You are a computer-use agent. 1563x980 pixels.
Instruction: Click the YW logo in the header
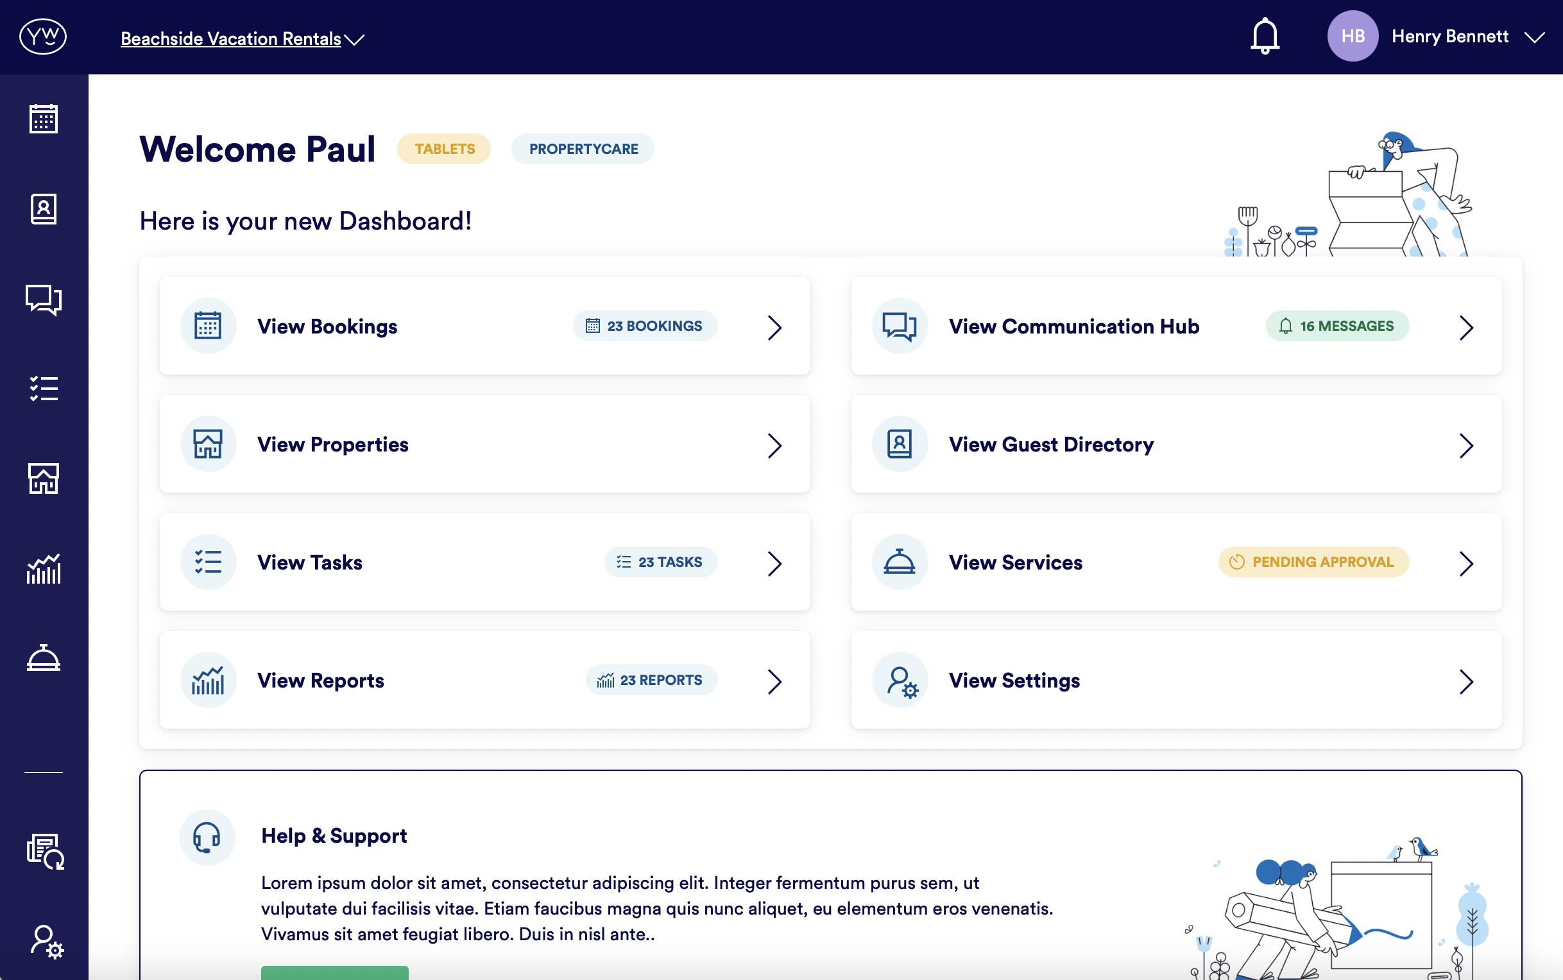tap(43, 37)
